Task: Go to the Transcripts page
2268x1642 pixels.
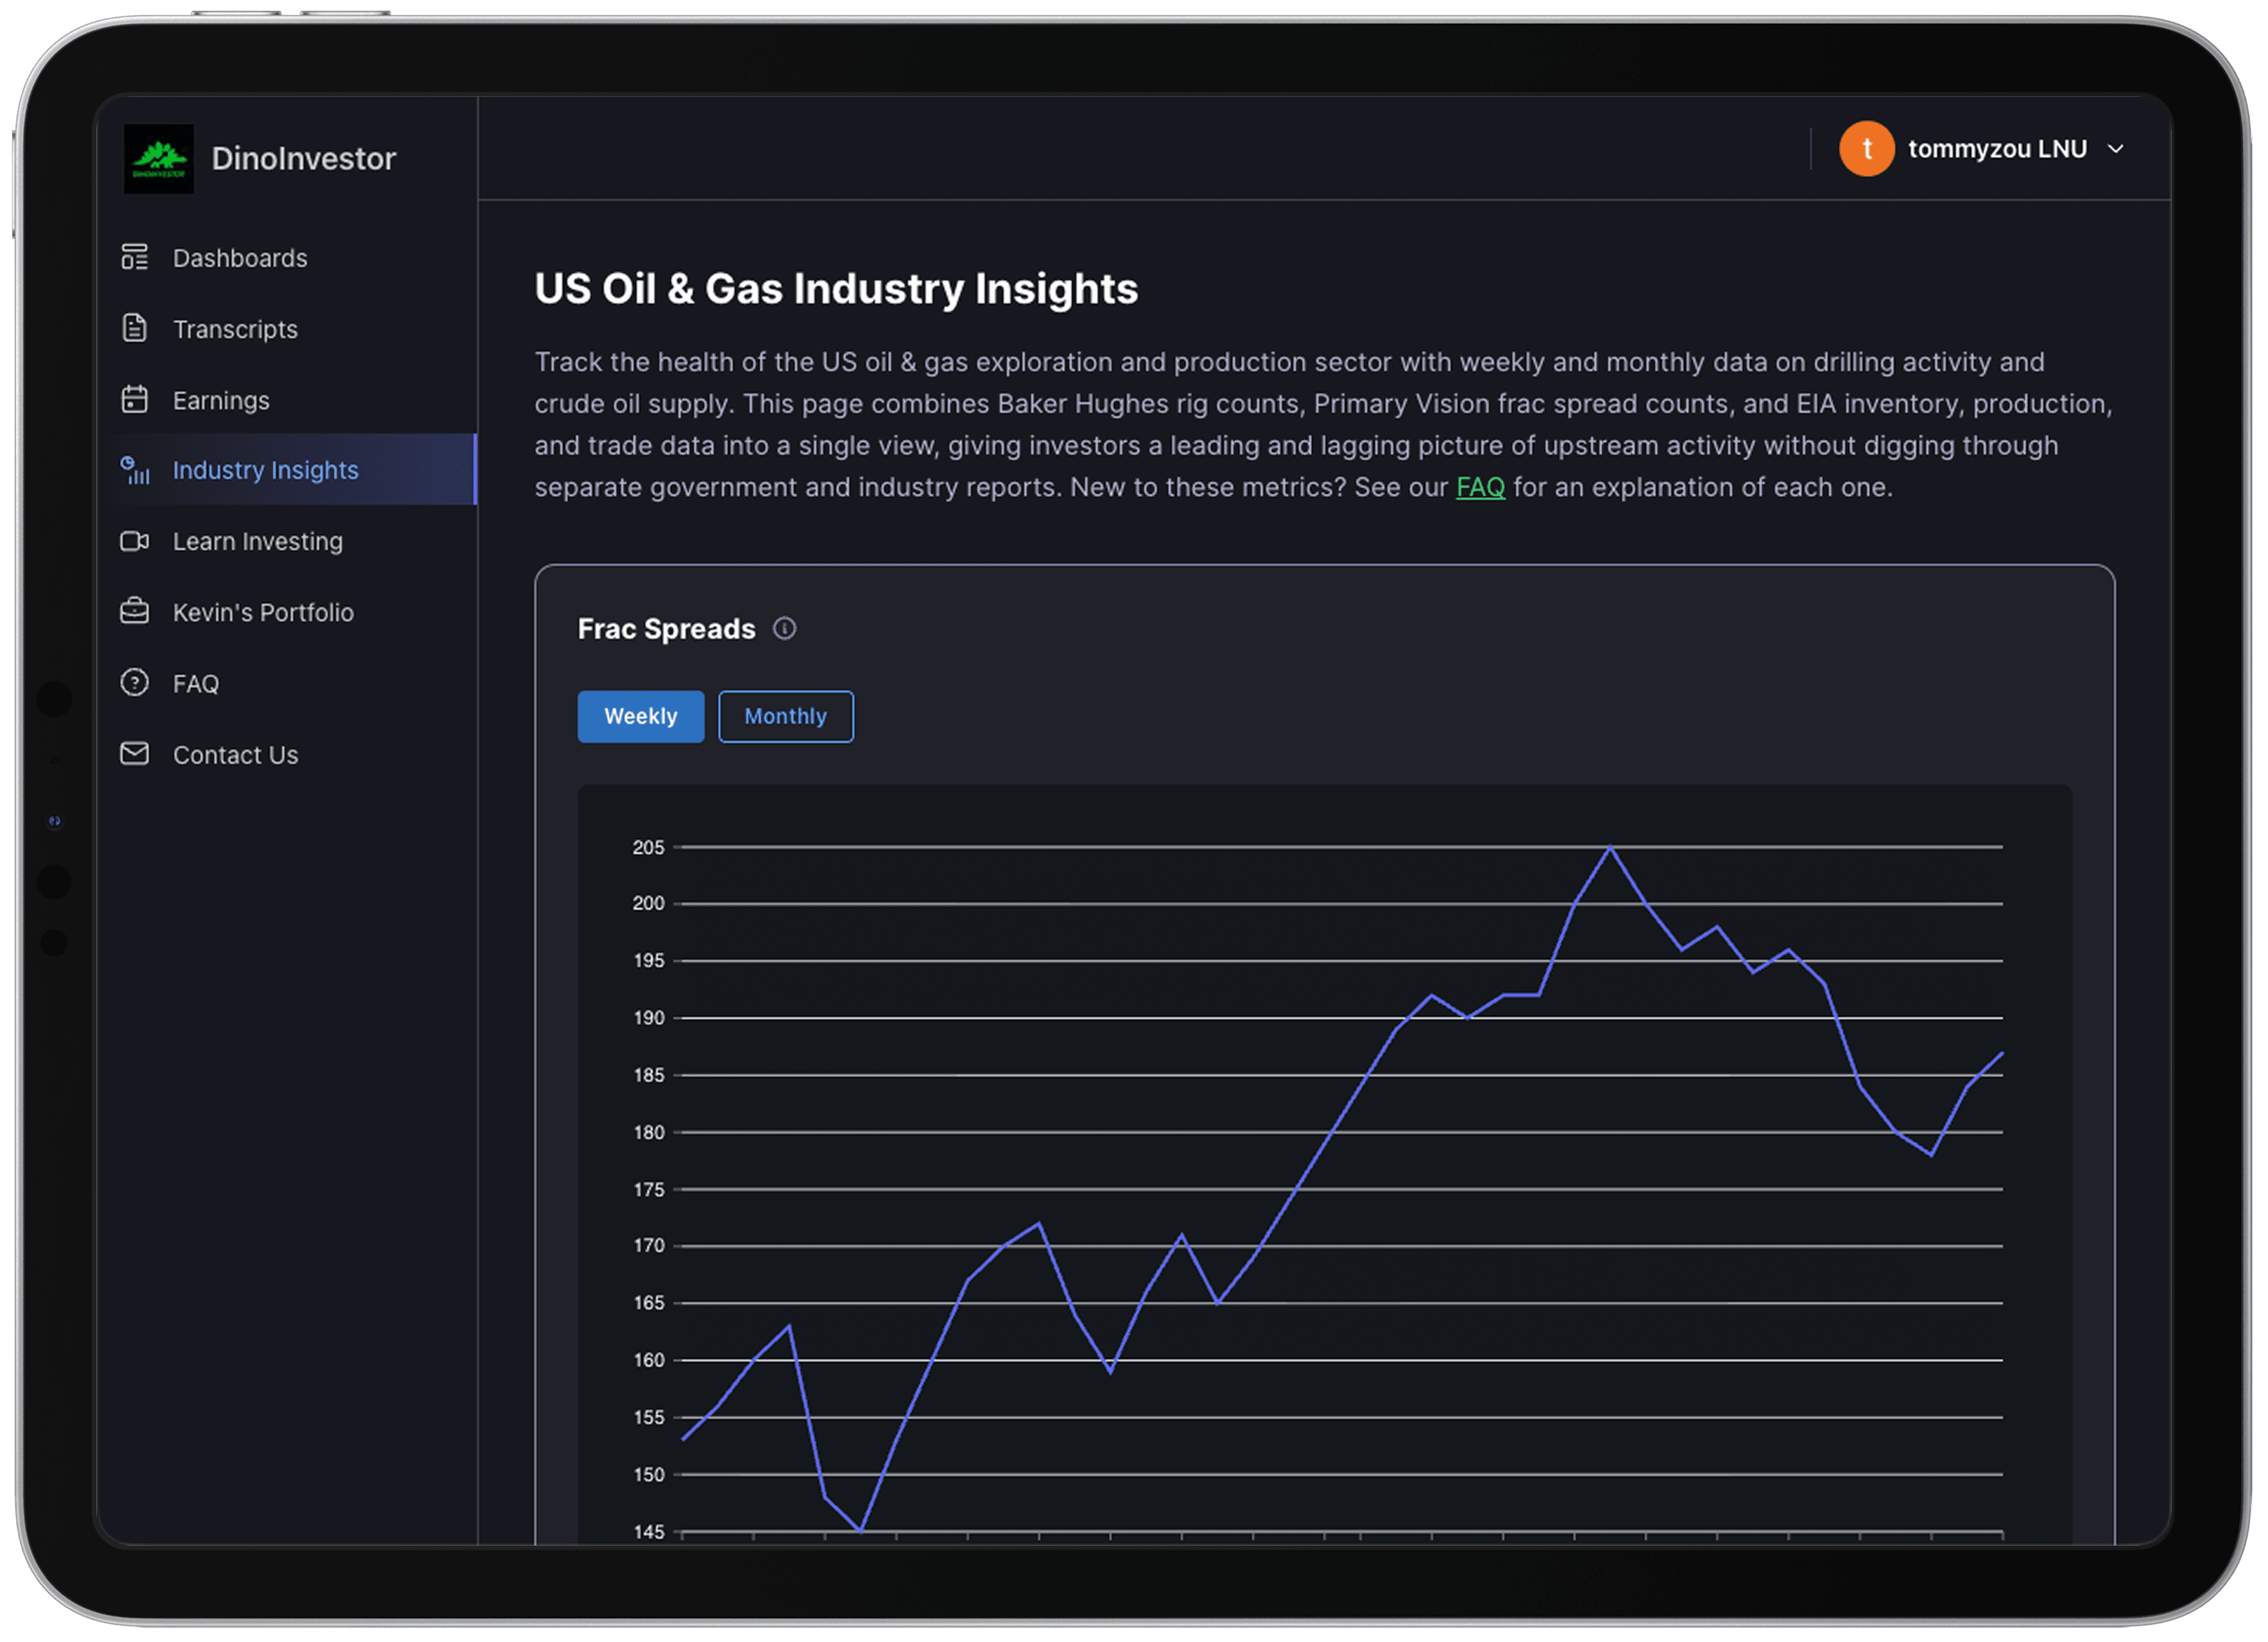Action: pyautogui.click(x=288, y=329)
